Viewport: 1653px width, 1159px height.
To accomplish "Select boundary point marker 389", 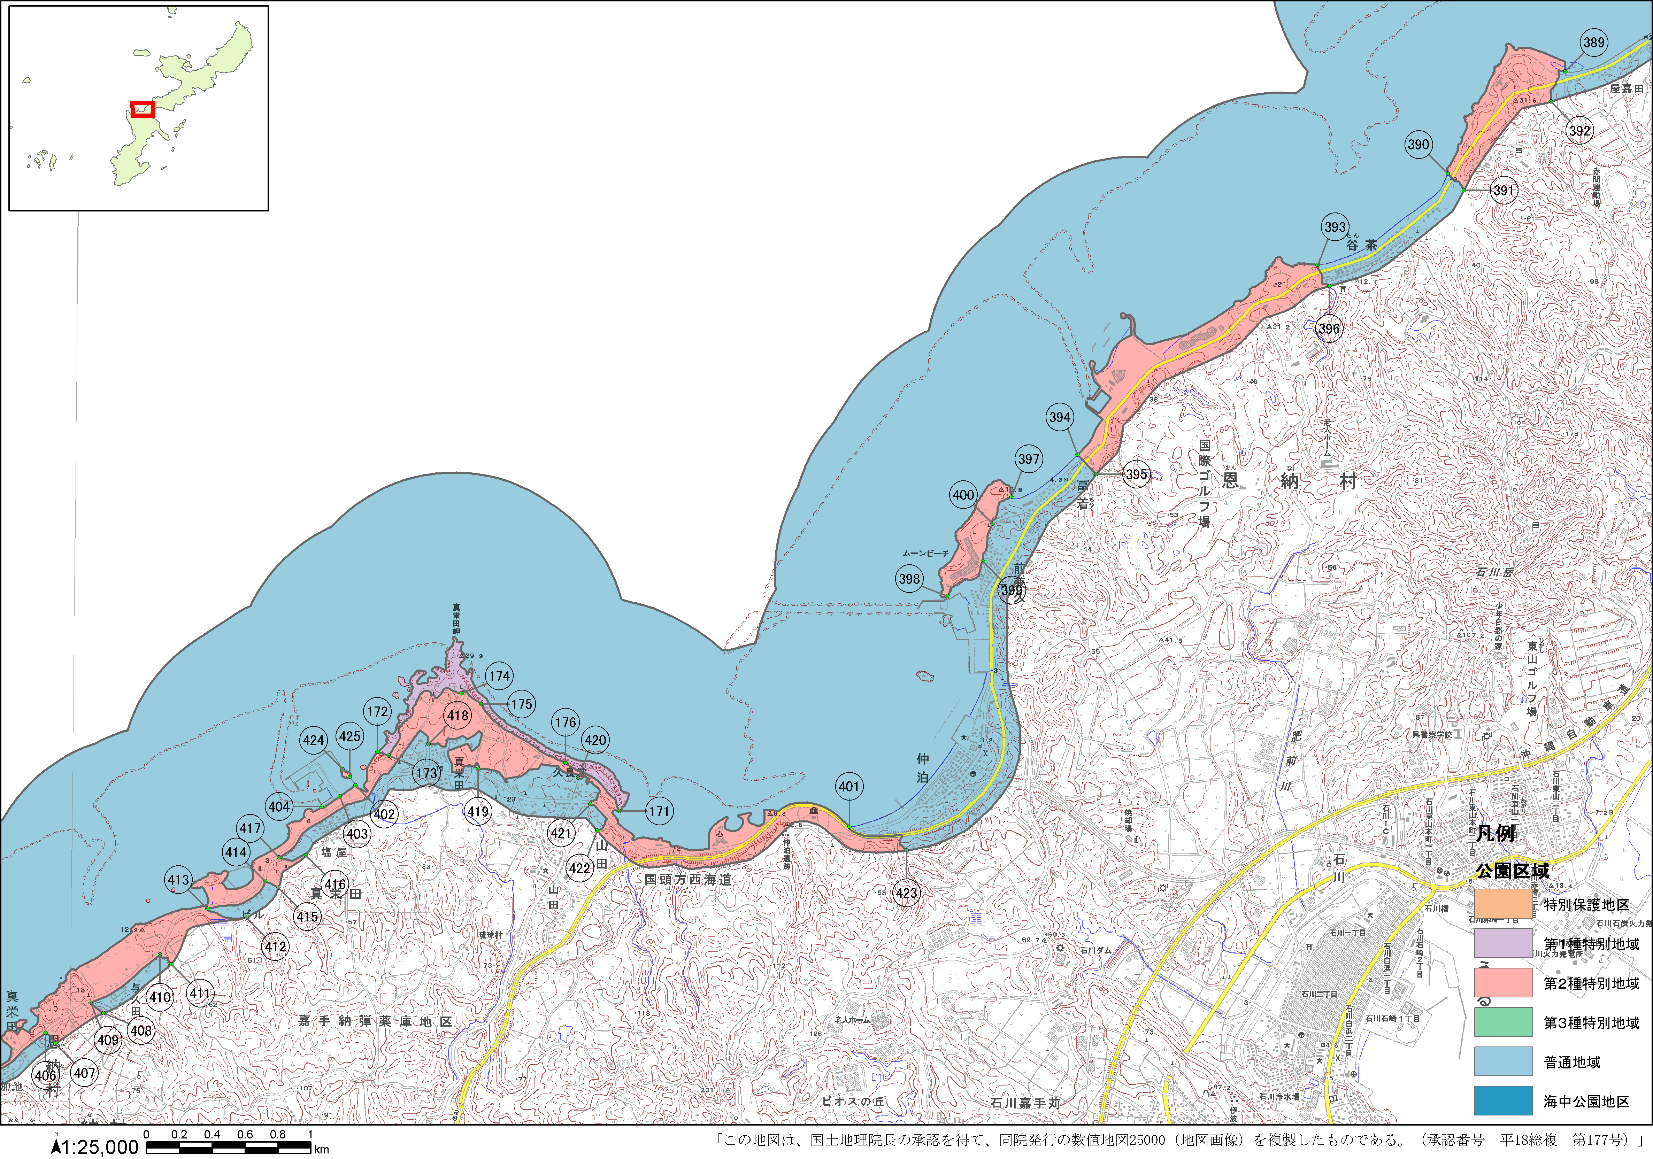I will pos(1593,43).
